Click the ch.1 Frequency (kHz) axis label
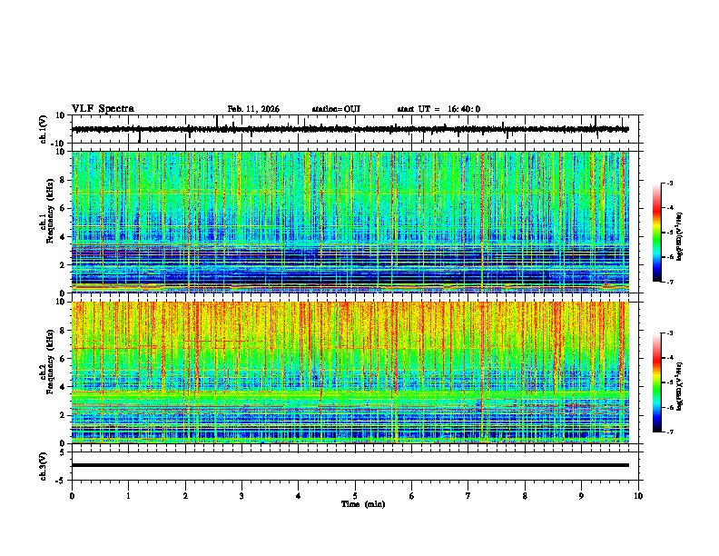Screen dimensions: 719x556 pyautogui.click(x=50, y=211)
